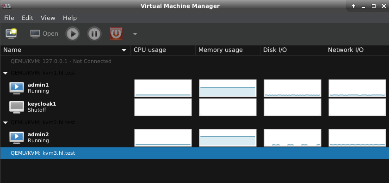This screenshot has height=183, width=389.
Task: Toggle Name column sort order arrow
Action: 124,50
